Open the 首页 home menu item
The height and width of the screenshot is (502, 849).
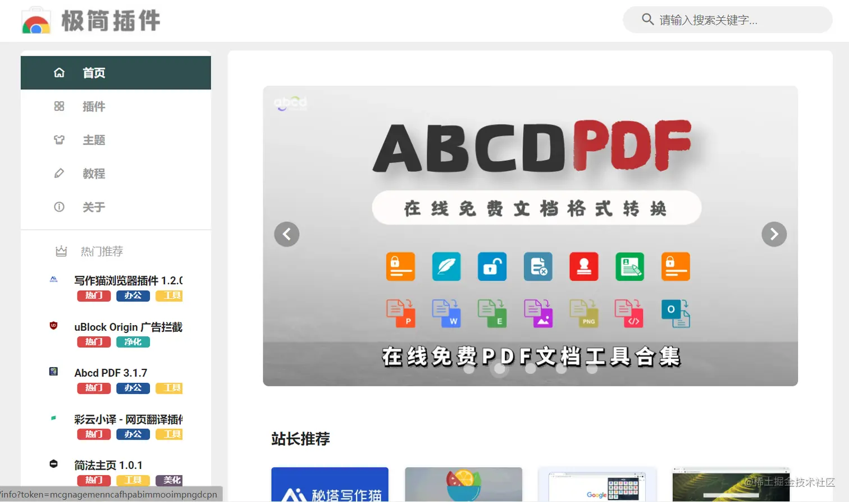point(116,72)
